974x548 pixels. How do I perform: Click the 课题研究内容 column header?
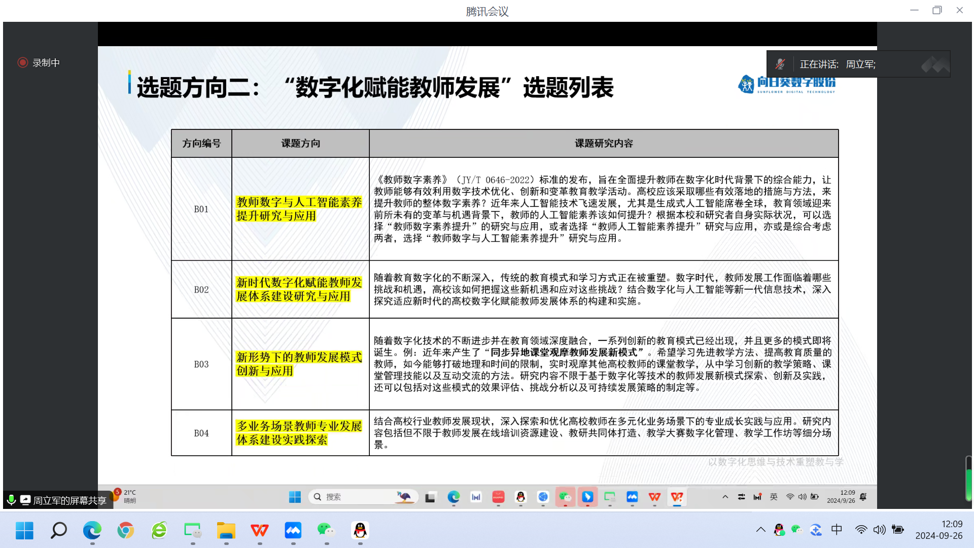coord(604,144)
